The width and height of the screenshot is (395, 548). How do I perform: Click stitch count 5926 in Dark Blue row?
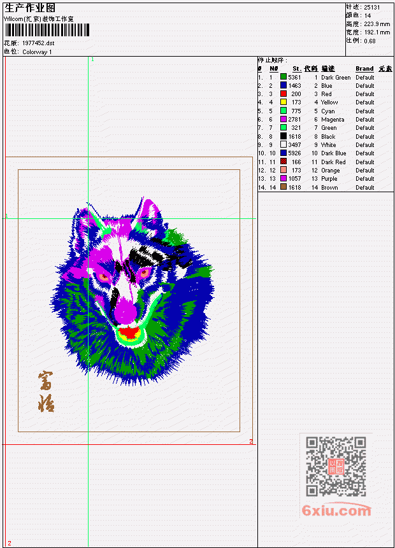point(294,153)
